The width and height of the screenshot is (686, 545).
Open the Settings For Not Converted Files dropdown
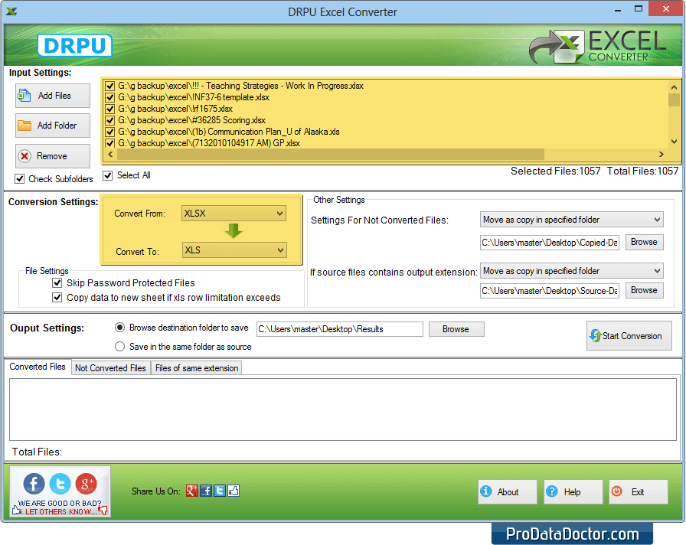tap(657, 219)
